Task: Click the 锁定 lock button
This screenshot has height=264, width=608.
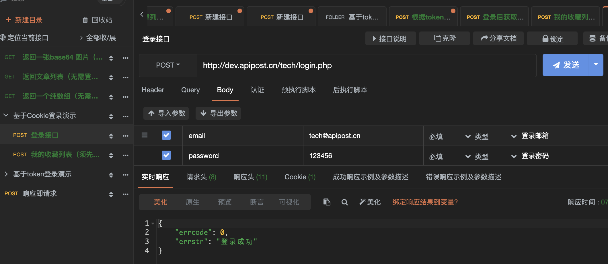Action: [552, 38]
